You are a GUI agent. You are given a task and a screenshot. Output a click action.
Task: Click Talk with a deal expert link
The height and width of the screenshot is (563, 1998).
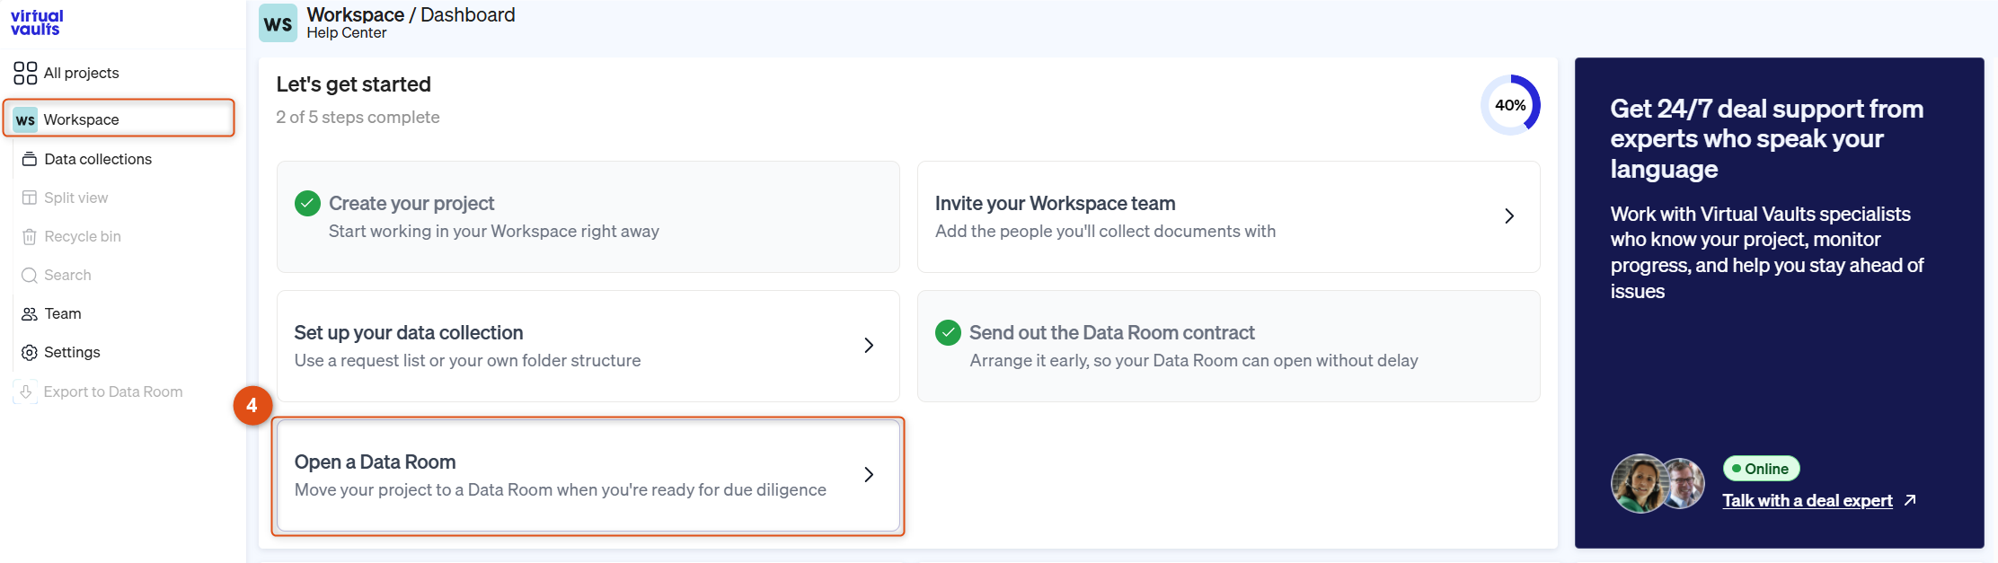pyautogui.click(x=1807, y=500)
